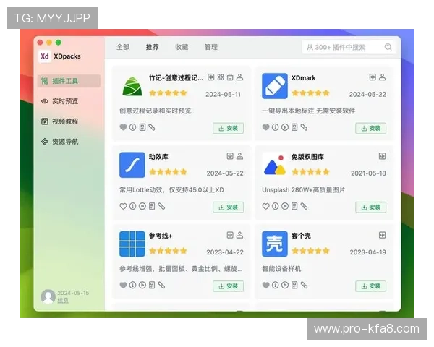Open info icon on 免版权图库 card

(x=275, y=206)
